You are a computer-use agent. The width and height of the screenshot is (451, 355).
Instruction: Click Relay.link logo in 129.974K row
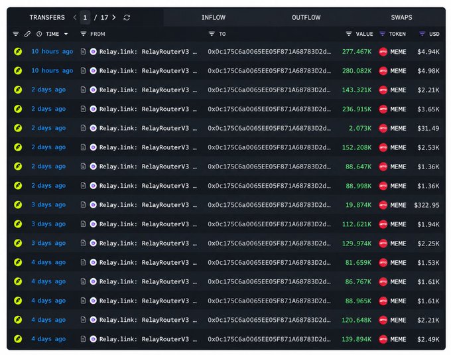[x=94, y=243]
